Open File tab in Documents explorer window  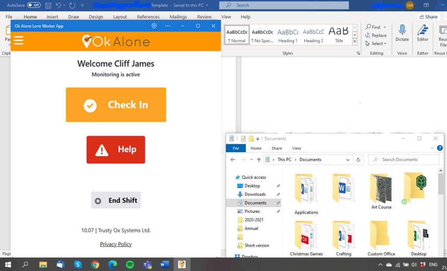tap(236, 148)
